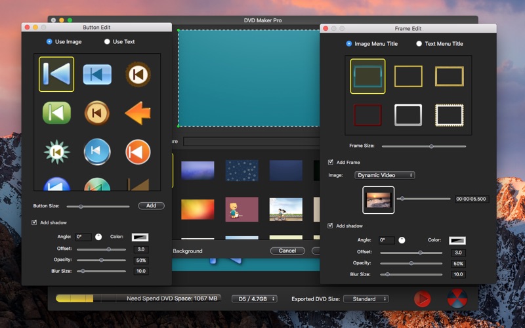Click the Frame Edit Blur Size 10.0 field
Image resolution: width=525 pixels, height=328 pixels.
(458, 274)
